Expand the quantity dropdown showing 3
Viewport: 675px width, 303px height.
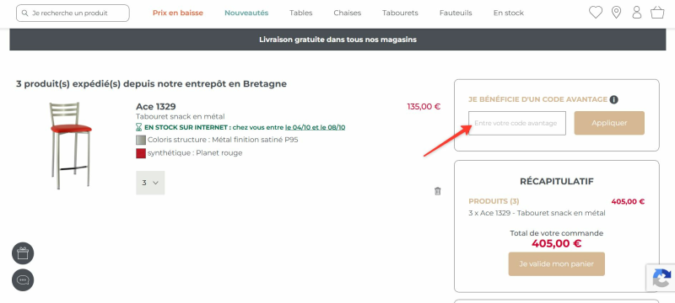tap(150, 183)
